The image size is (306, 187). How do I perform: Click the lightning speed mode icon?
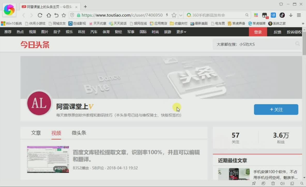click(167, 15)
